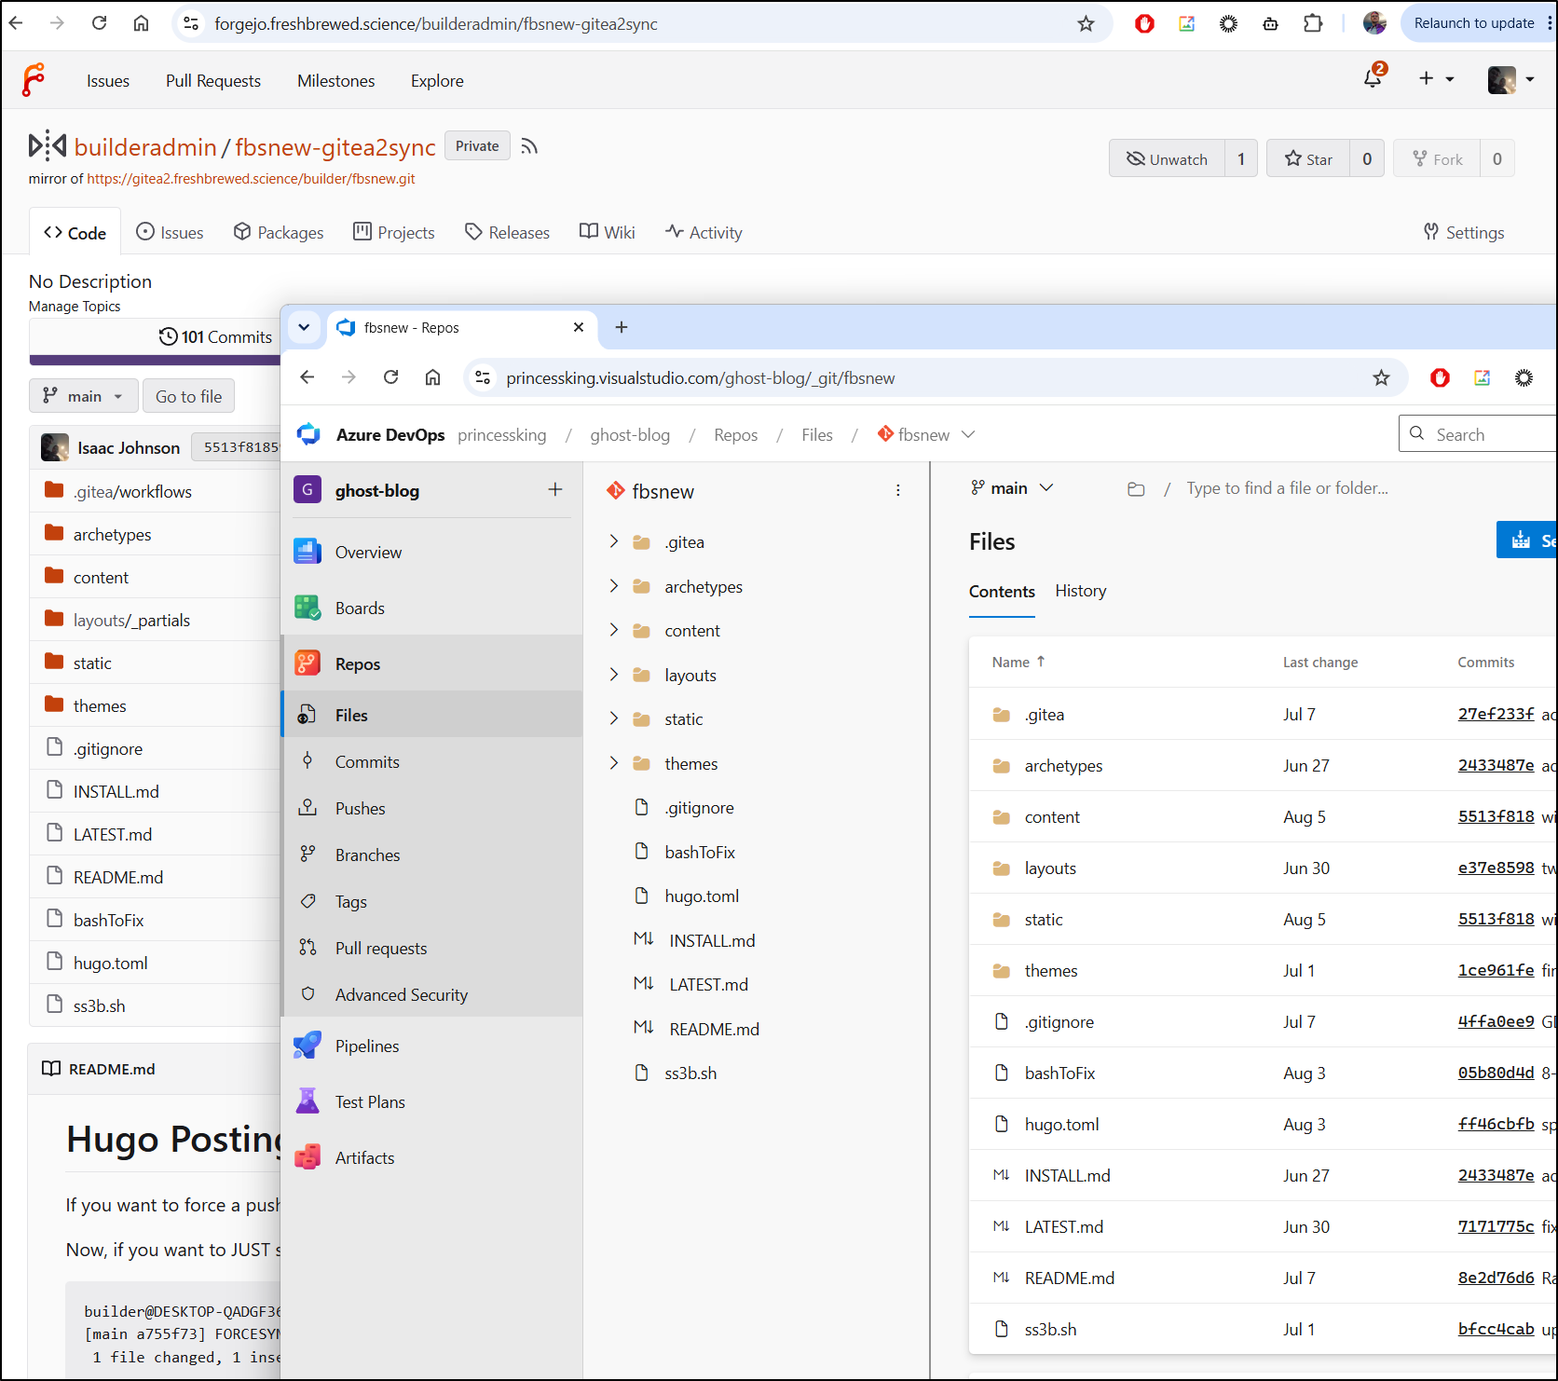Open the Releases tab in Forgejo
1558x1381 pixels.
click(x=508, y=232)
